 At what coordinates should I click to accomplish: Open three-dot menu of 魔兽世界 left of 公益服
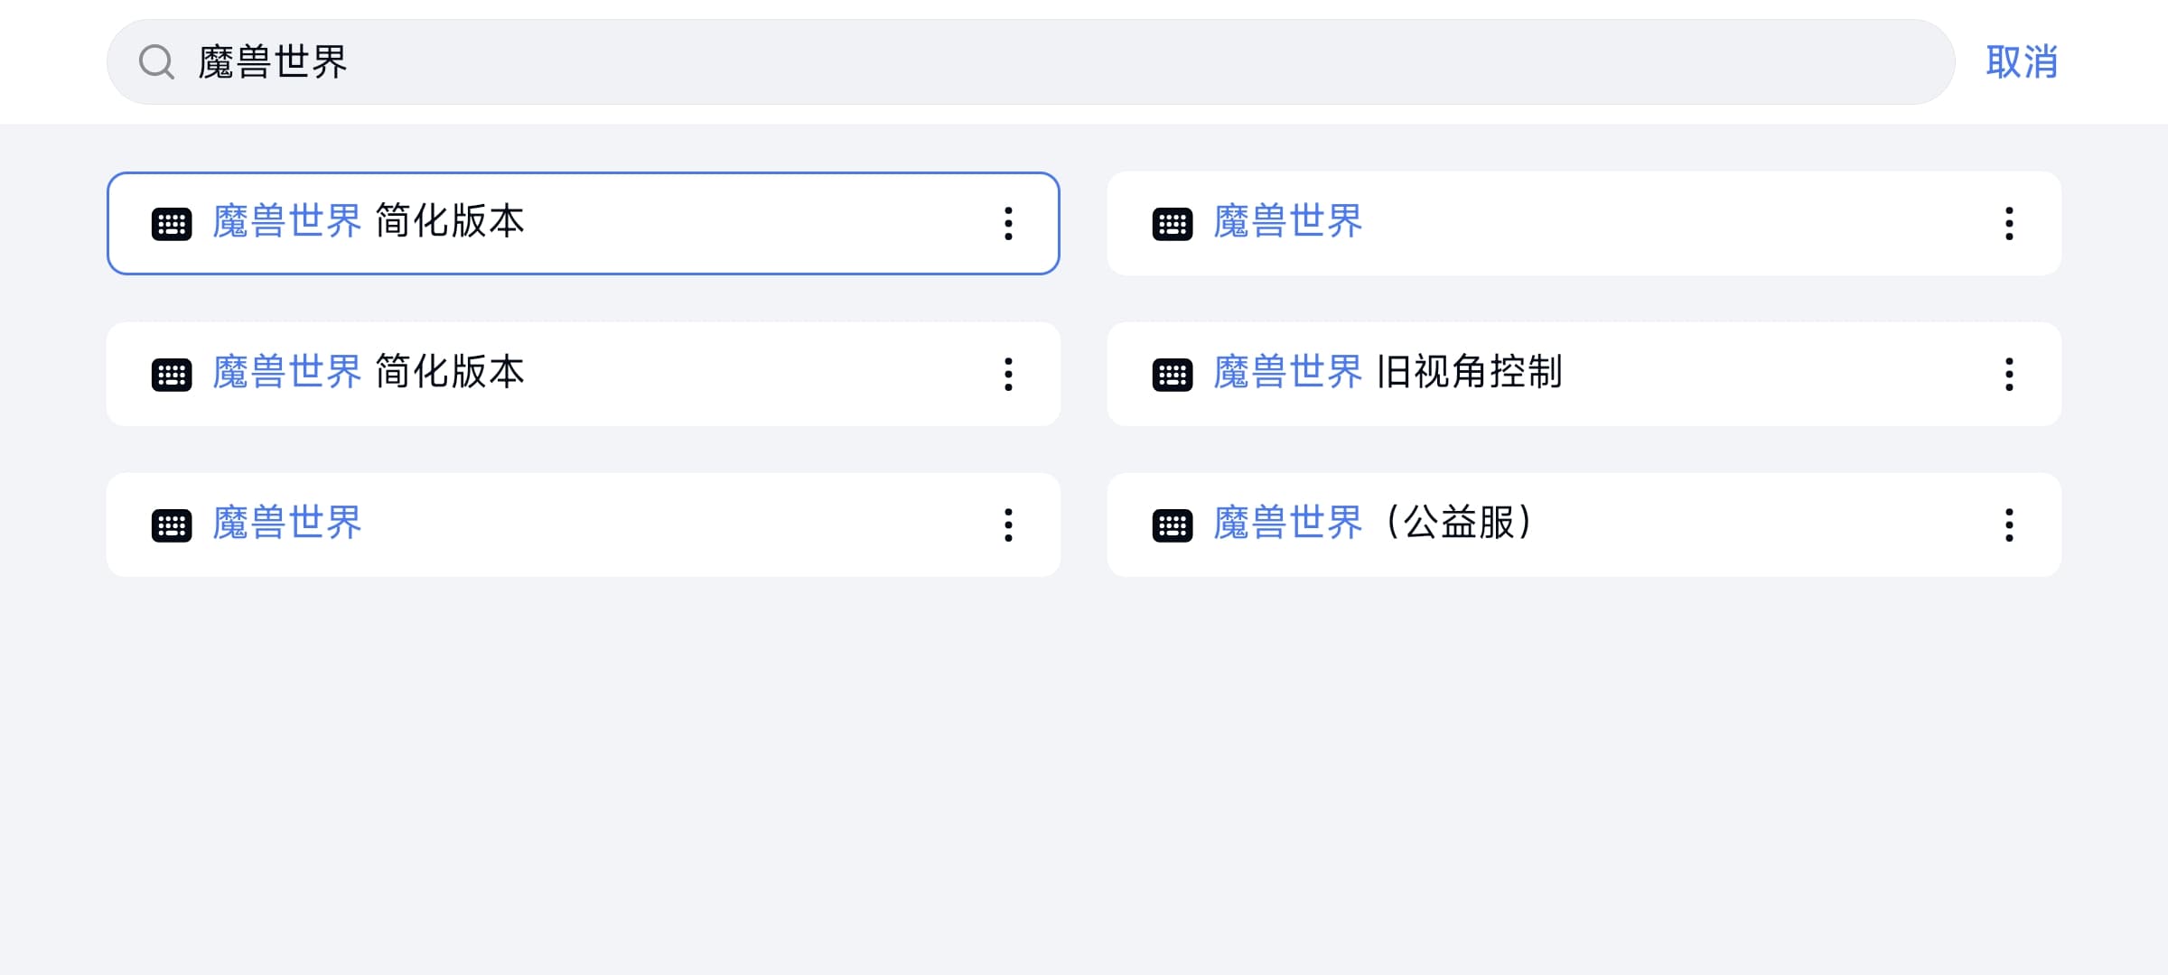[1008, 525]
